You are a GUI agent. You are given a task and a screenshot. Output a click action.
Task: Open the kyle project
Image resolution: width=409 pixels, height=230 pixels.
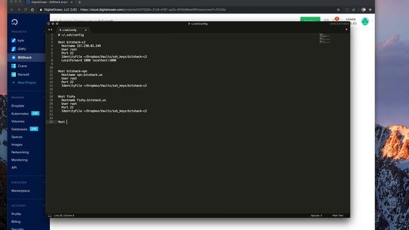(21, 40)
